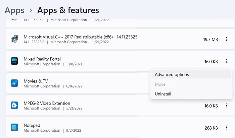Open the three-dot menu for Notepad
The height and width of the screenshot is (138, 235).
pos(226,128)
